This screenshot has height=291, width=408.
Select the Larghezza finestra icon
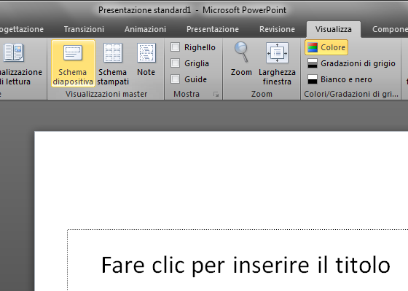click(277, 52)
